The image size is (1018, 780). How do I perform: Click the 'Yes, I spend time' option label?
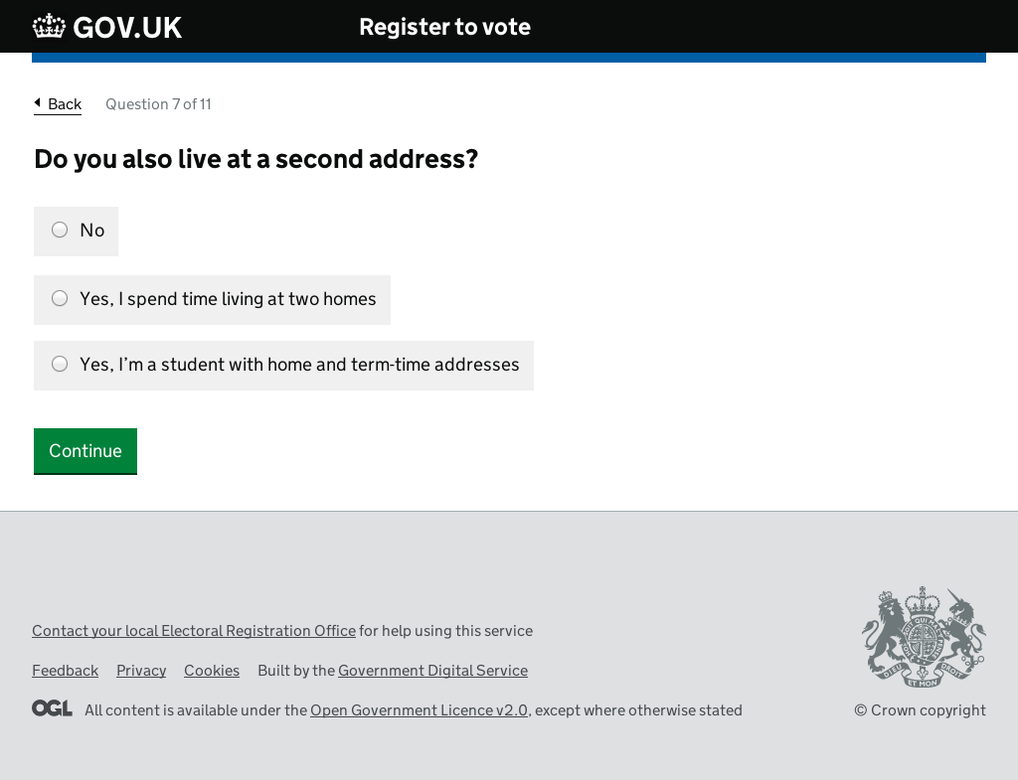228,298
